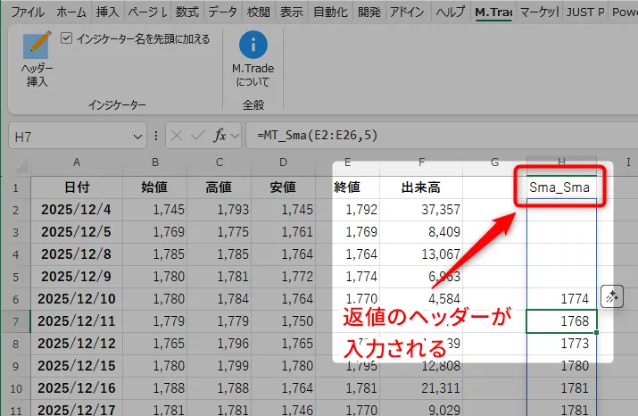This screenshot has height=416, width=638.
Task: Click the select-all corner triangle
Action: click(21, 166)
